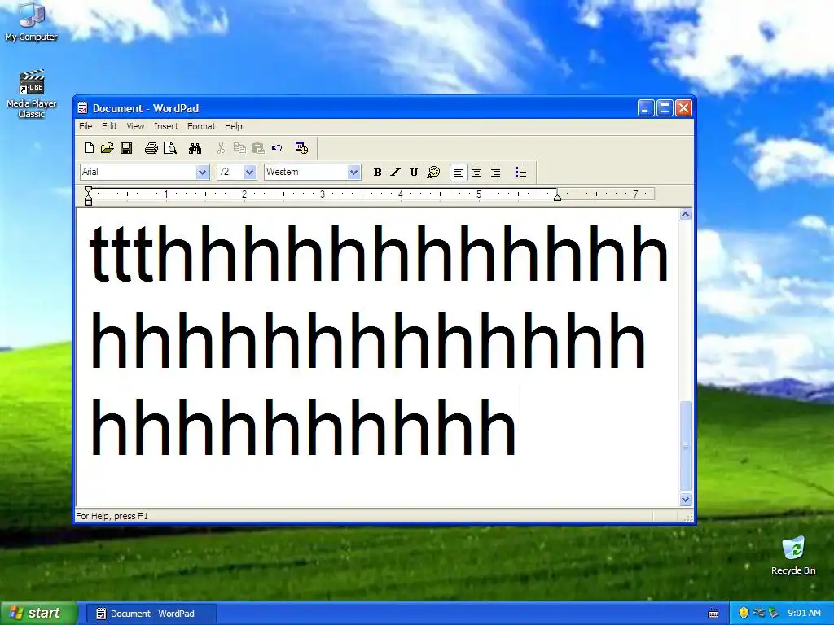The height and width of the screenshot is (625, 834).
Task: Click the right indent marker on the ruler
Action: [557, 197]
